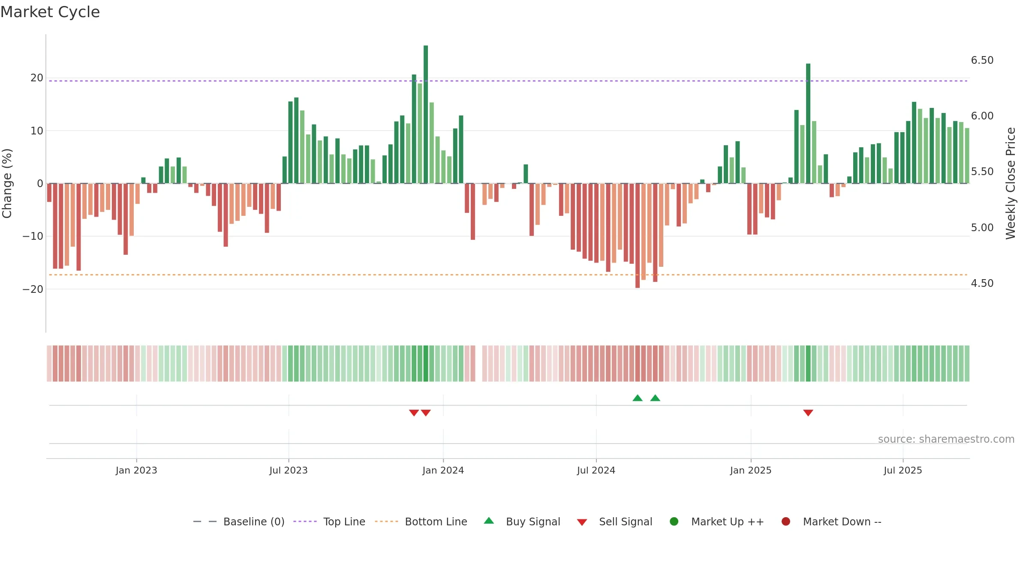This screenshot has width=1029, height=578.
Task: Click the 6.50 price axis value
Action: (x=982, y=60)
